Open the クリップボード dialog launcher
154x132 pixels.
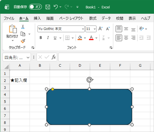33,48
